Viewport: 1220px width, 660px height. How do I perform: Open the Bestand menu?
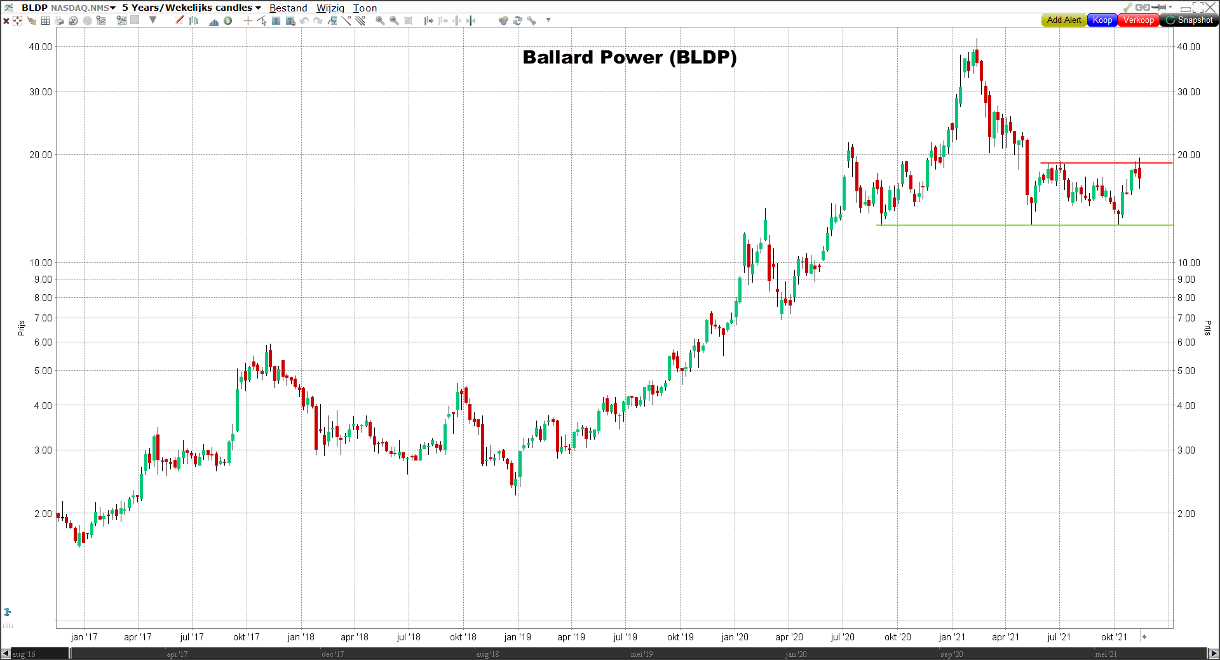[x=288, y=8]
